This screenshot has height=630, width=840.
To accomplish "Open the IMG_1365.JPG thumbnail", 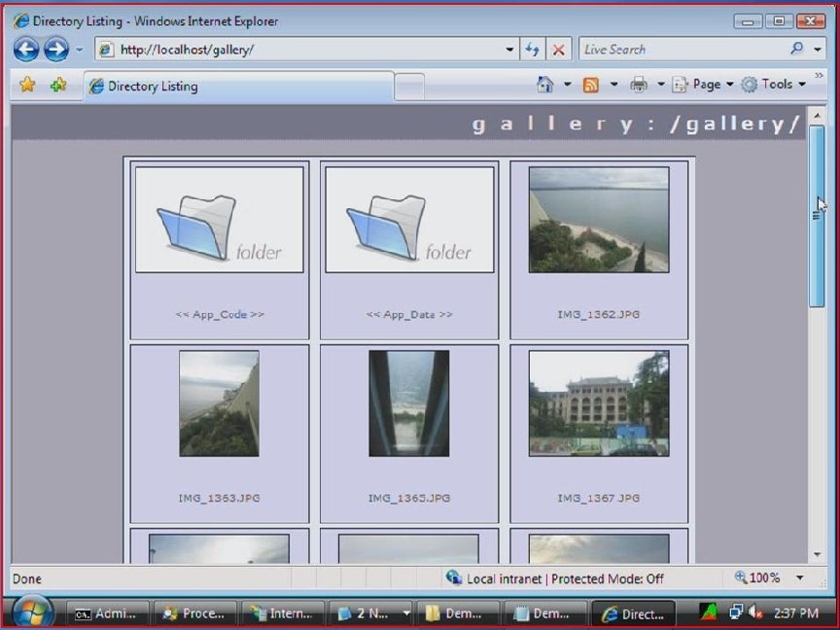I will (x=409, y=403).
